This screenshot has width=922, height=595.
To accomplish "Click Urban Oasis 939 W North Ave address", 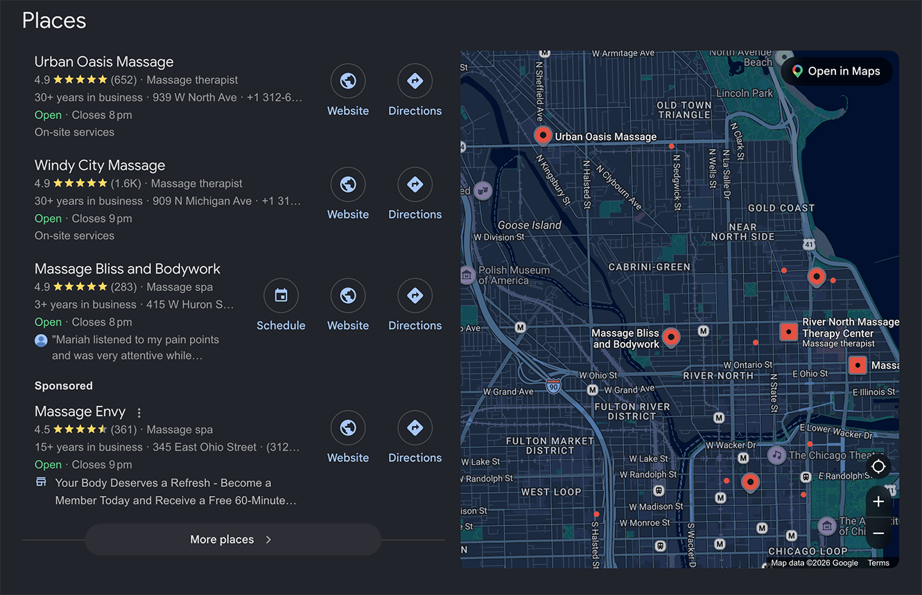I will pos(195,98).
